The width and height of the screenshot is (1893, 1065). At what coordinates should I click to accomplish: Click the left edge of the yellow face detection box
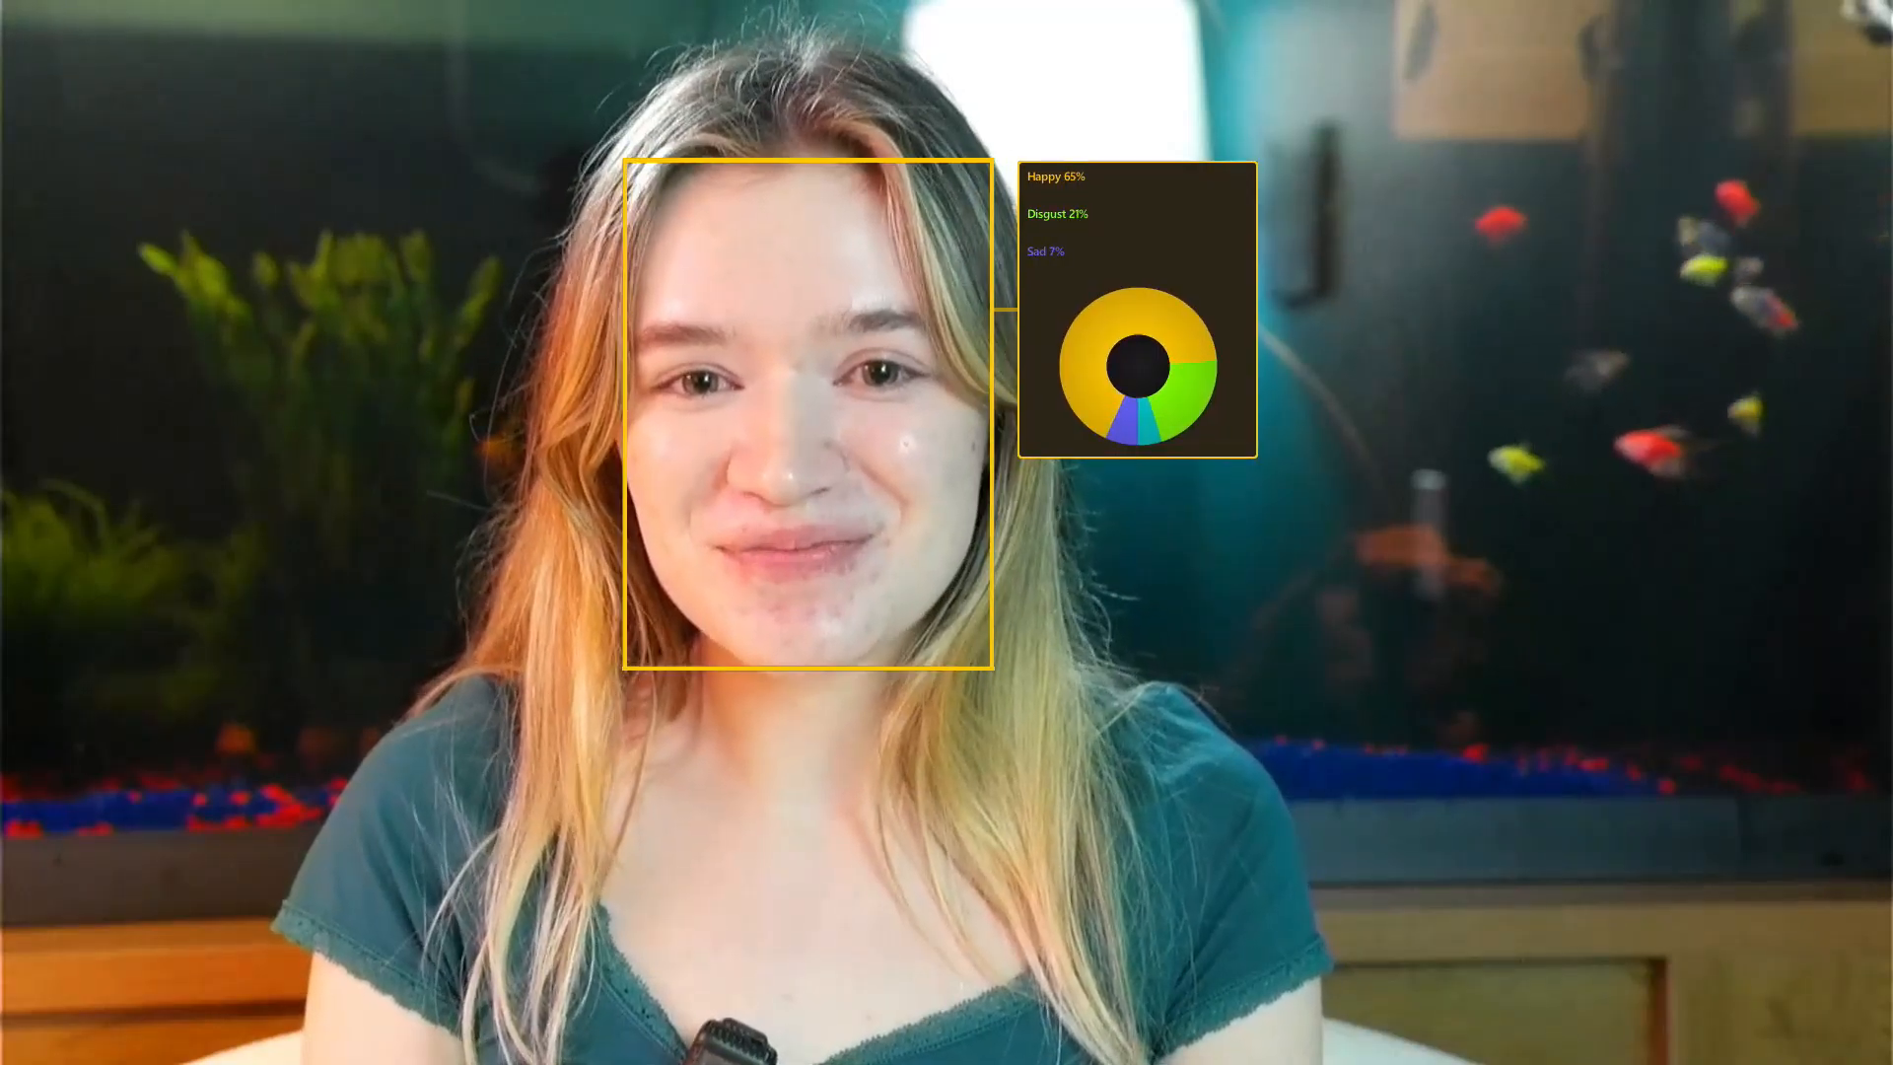pos(625,414)
